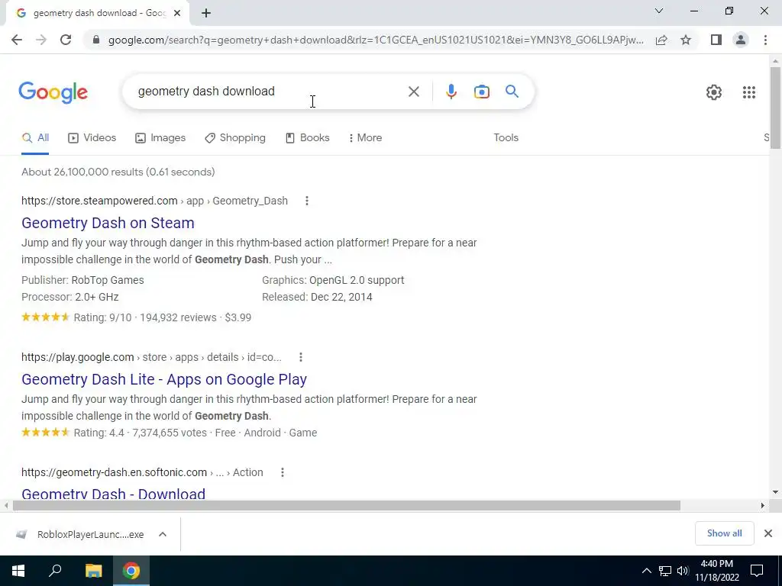Click the Chrome taskbar icon
Image resolution: width=782 pixels, height=586 pixels.
131,571
